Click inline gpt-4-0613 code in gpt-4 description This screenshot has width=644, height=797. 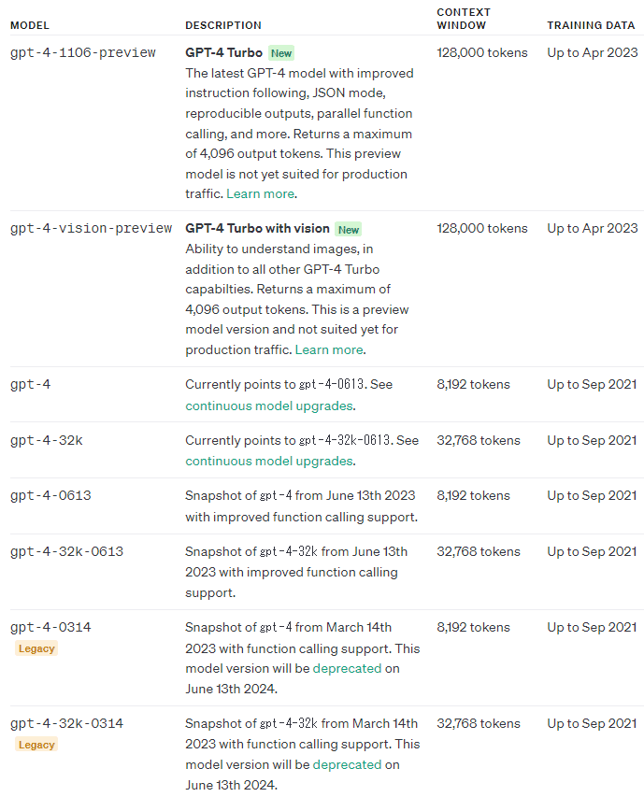point(332,384)
